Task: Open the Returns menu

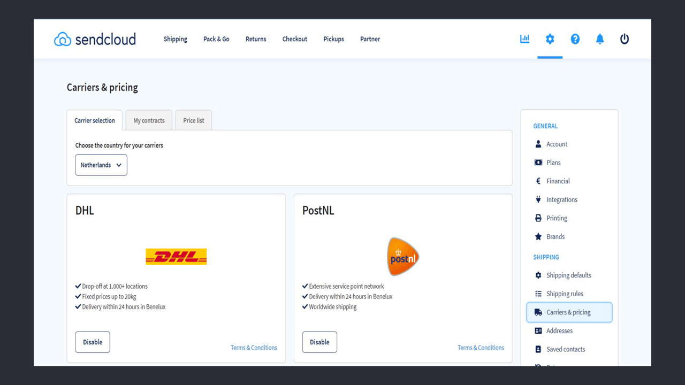Action: pos(256,39)
